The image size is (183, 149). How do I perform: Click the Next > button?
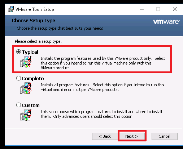(132, 136)
